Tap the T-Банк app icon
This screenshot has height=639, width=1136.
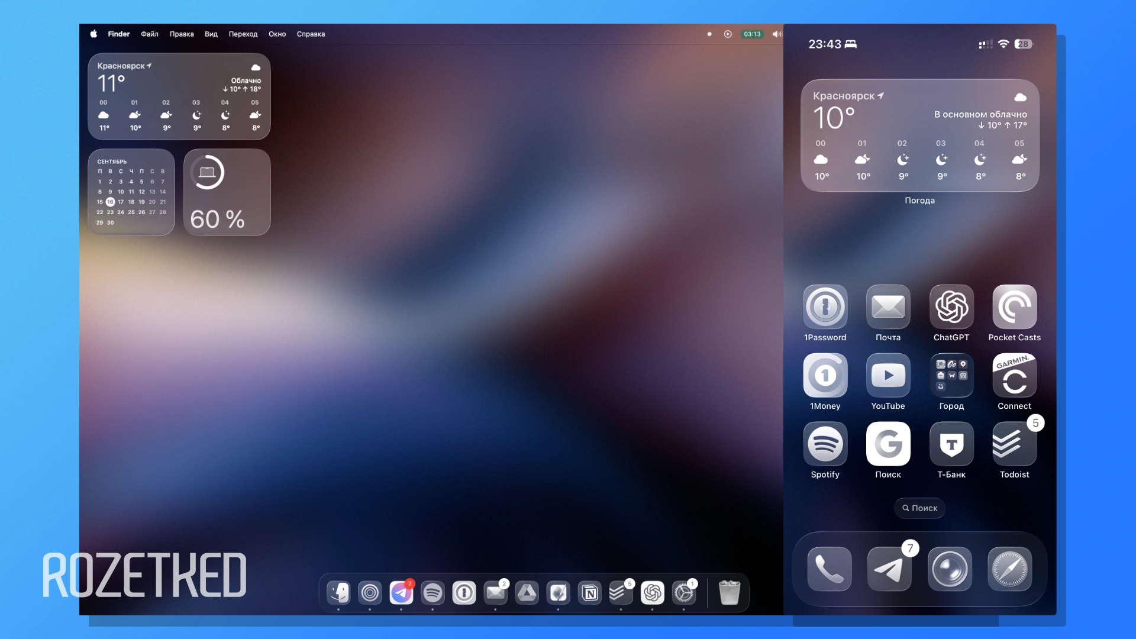[x=951, y=444]
